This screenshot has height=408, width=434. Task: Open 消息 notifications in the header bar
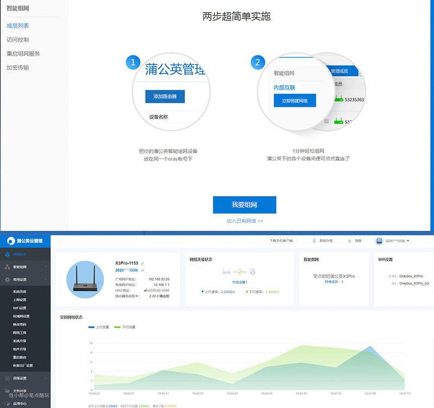coord(355,241)
